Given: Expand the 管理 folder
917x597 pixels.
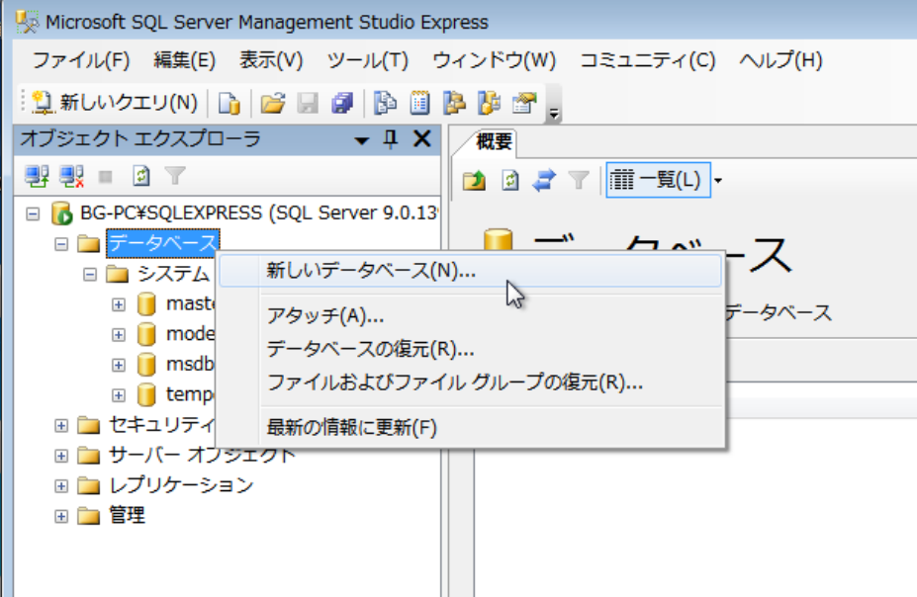Looking at the screenshot, I should [x=60, y=516].
